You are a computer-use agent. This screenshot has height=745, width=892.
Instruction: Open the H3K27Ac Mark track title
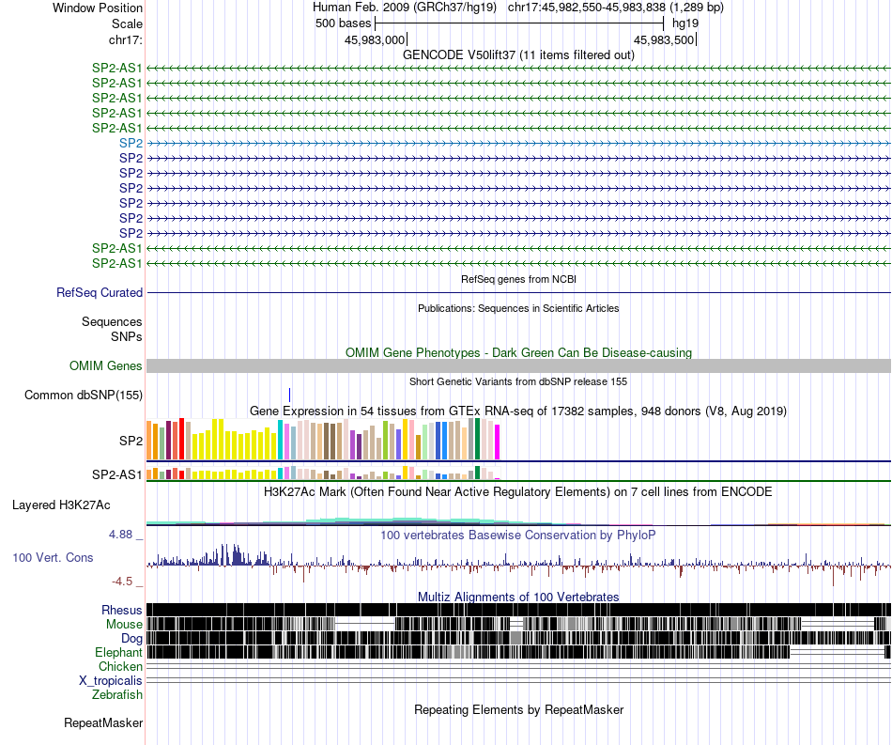click(518, 491)
